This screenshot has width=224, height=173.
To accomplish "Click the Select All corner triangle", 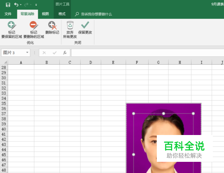I will 5,62.
